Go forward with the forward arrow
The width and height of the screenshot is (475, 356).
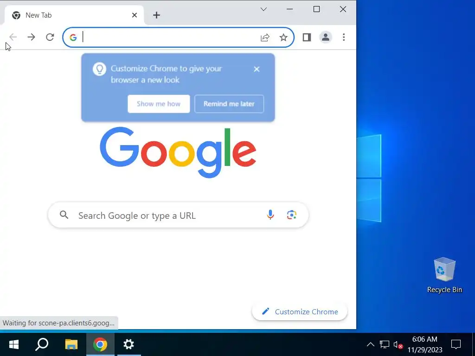tap(31, 37)
